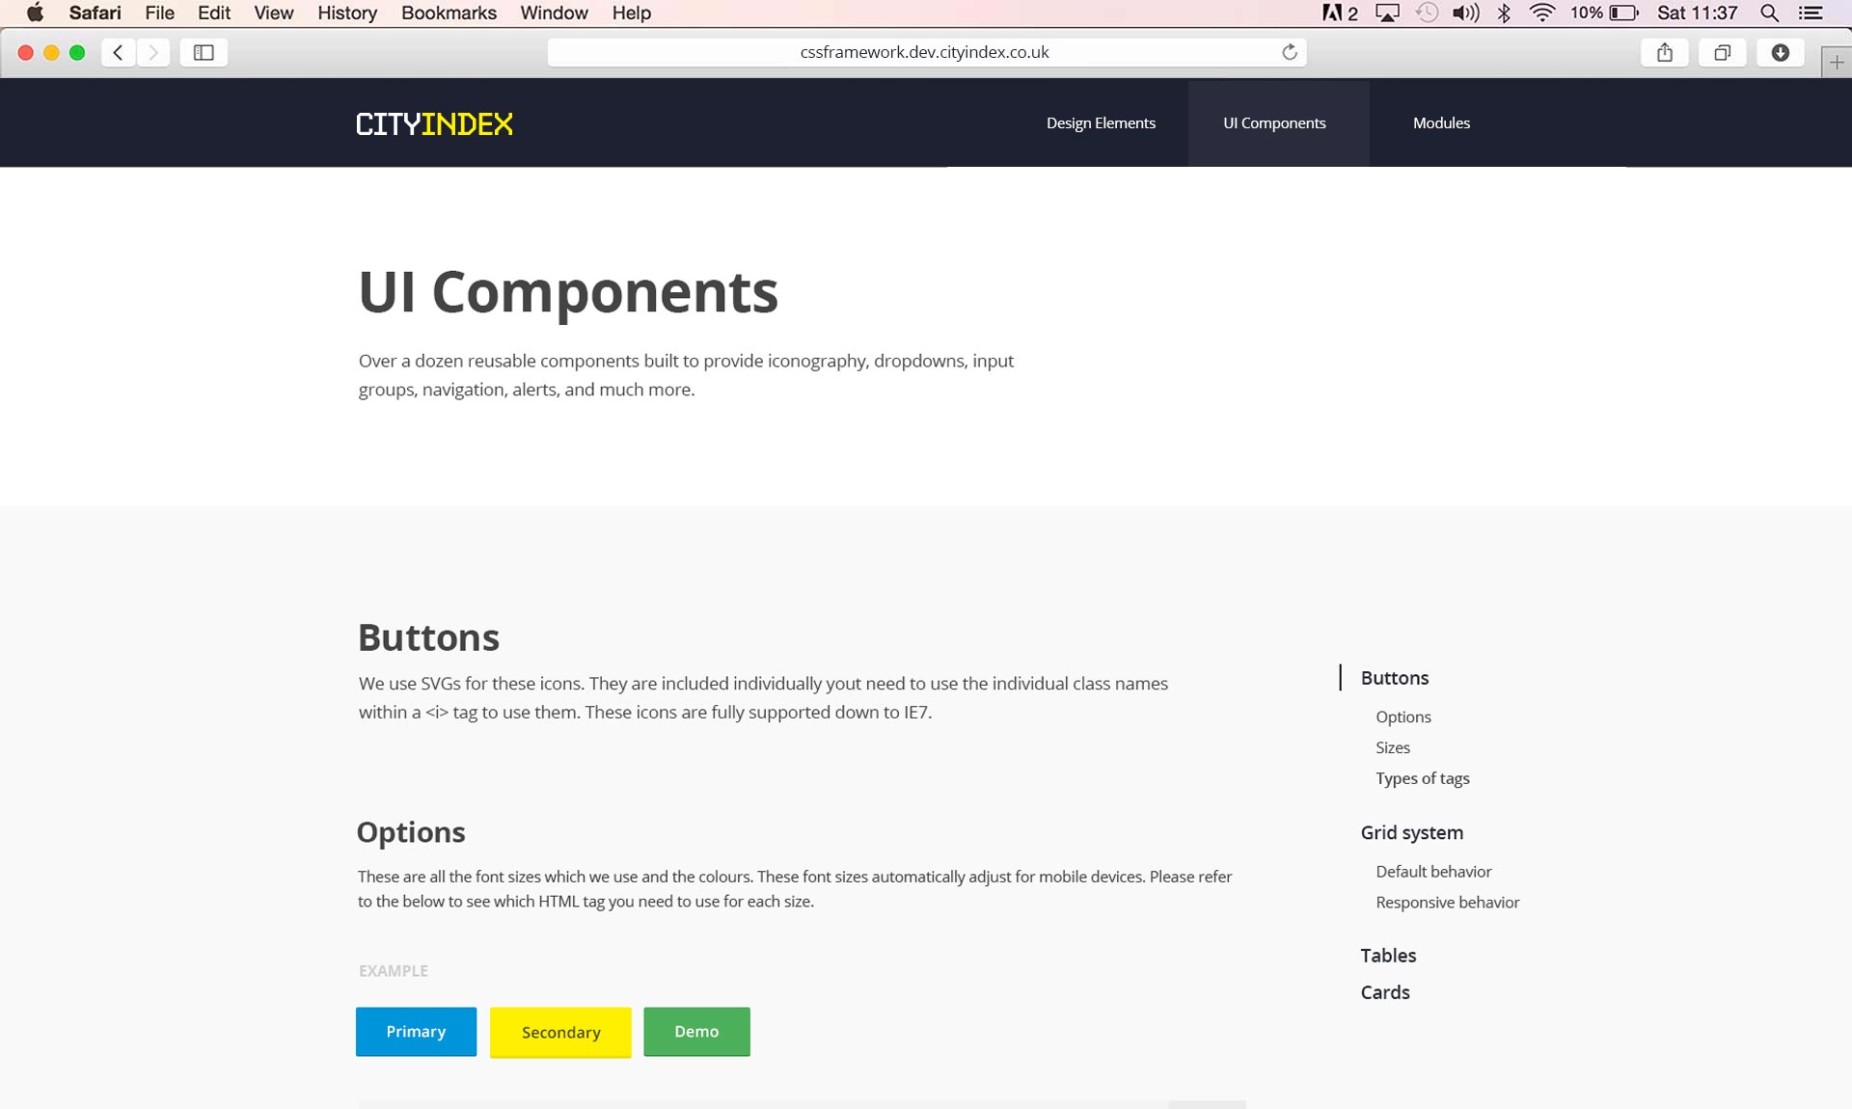Switch to Design Elements nav tab
The image size is (1852, 1109).
pyautogui.click(x=1101, y=122)
